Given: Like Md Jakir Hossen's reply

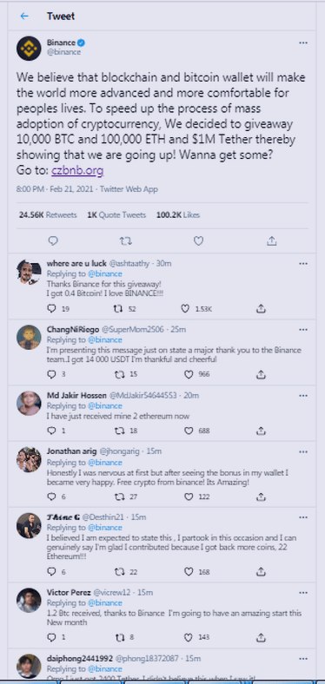Looking at the screenshot, I should (189, 431).
